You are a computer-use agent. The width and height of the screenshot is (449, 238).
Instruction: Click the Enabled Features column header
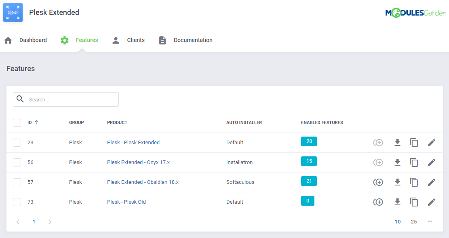click(x=322, y=122)
